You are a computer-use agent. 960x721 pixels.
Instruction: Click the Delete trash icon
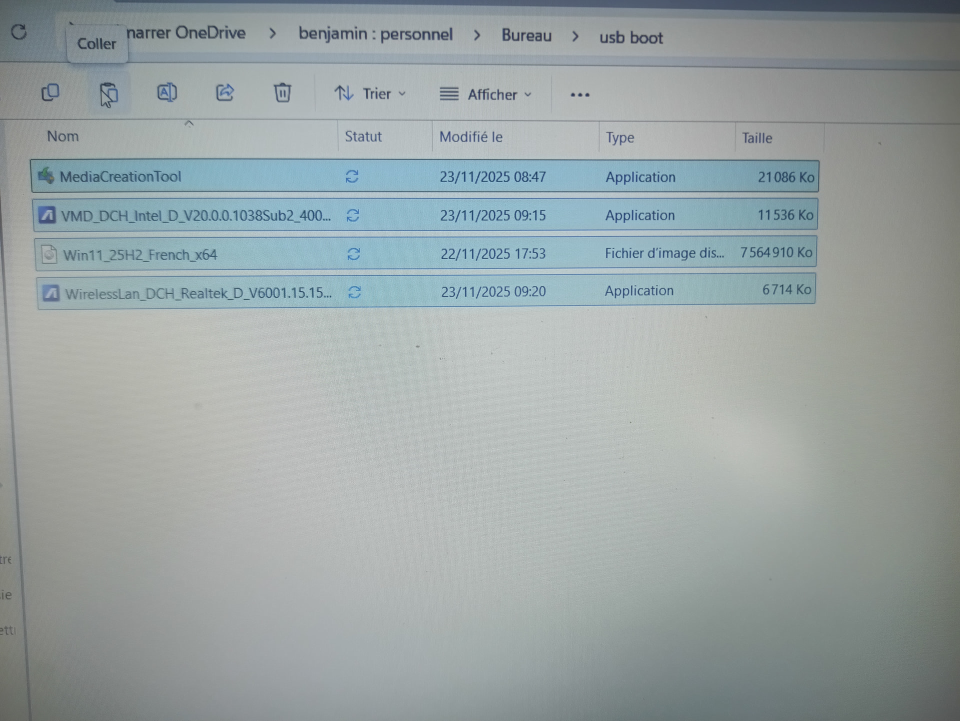(282, 93)
